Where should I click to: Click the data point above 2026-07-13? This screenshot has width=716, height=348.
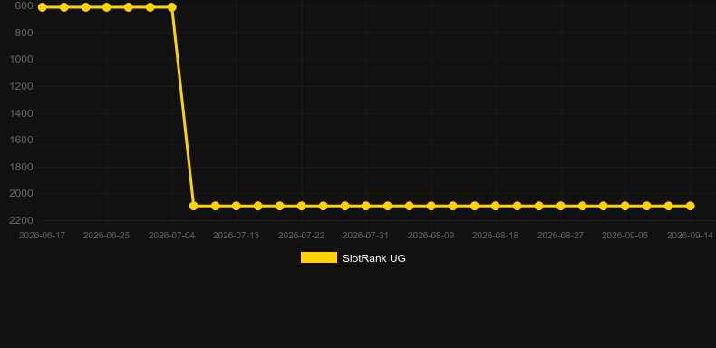(236, 206)
